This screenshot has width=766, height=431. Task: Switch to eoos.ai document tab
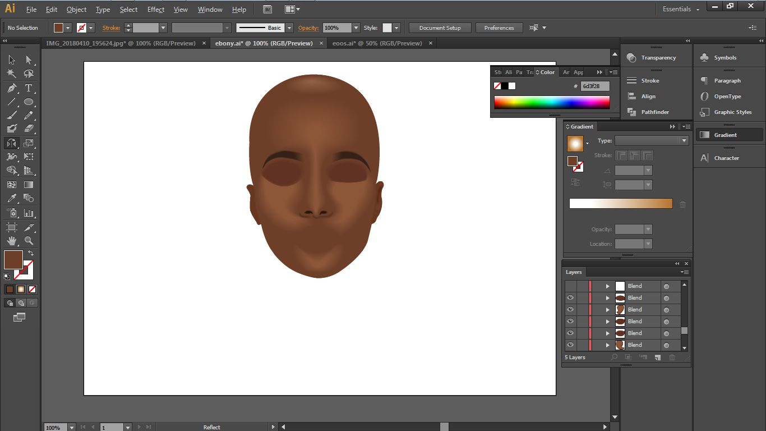coord(377,43)
